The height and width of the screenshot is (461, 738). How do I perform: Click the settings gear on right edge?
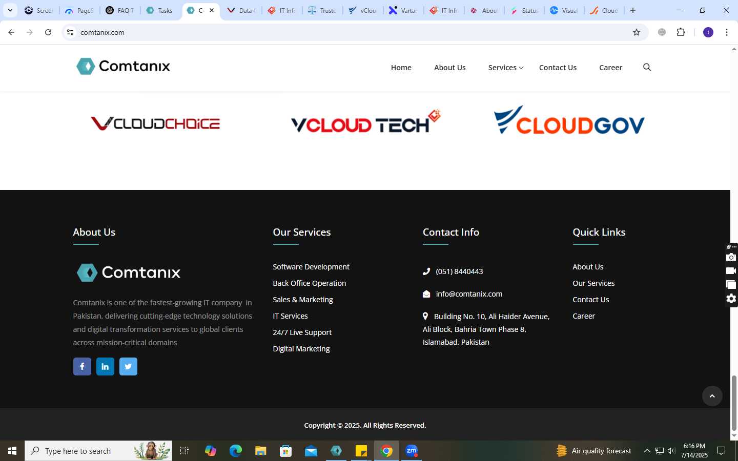coord(731,299)
